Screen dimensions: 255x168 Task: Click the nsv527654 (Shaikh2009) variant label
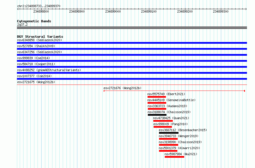[x=36, y=46]
